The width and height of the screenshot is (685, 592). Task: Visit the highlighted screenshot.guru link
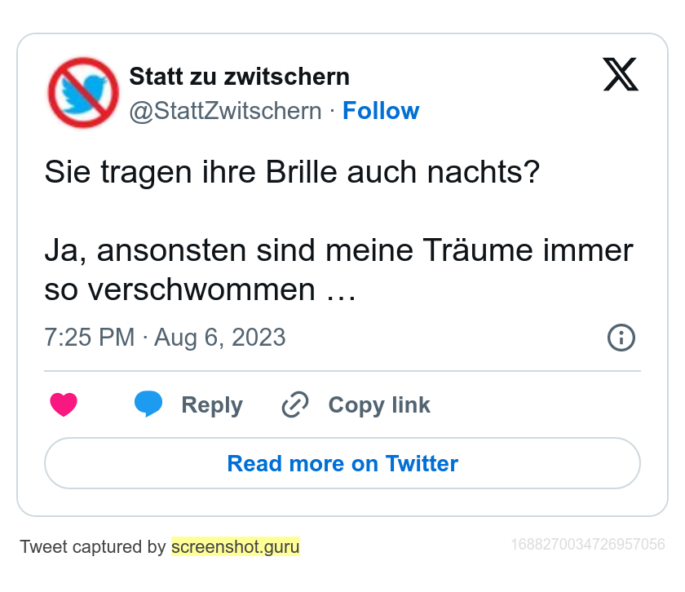tap(236, 546)
